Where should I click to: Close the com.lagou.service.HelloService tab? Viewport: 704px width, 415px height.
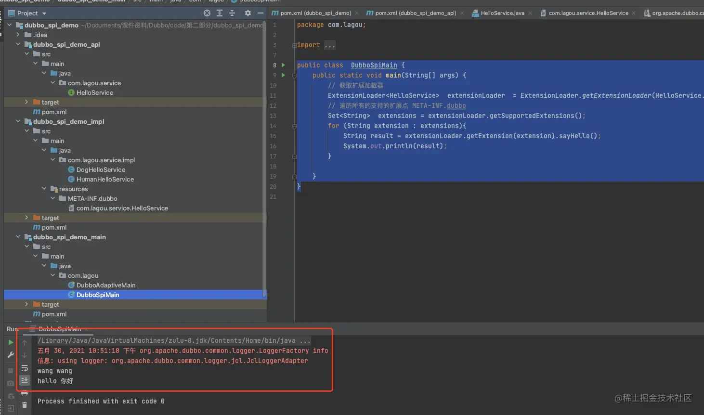point(634,13)
